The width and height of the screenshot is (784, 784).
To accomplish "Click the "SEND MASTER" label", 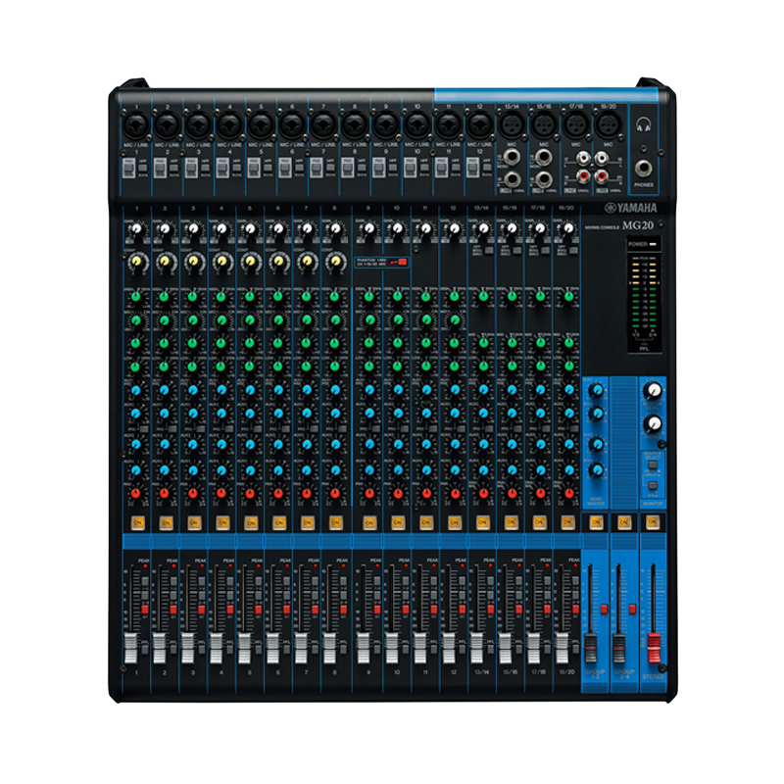I will (596, 502).
